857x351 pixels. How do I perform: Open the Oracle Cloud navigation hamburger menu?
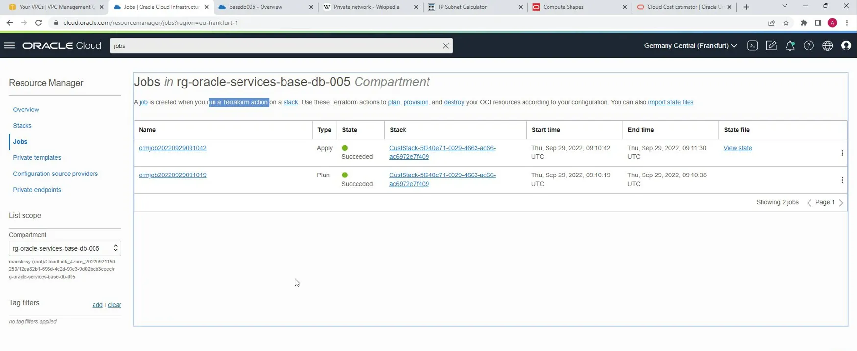pyautogui.click(x=9, y=45)
